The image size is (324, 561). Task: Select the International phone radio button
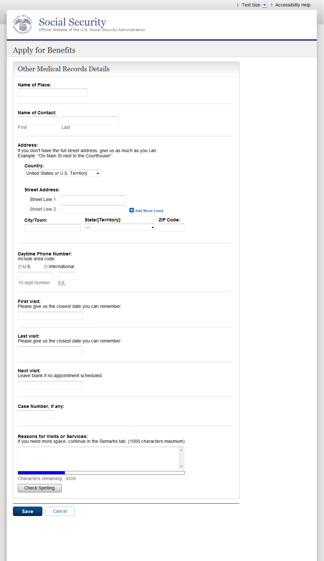pyautogui.click(x=46, y=267)
